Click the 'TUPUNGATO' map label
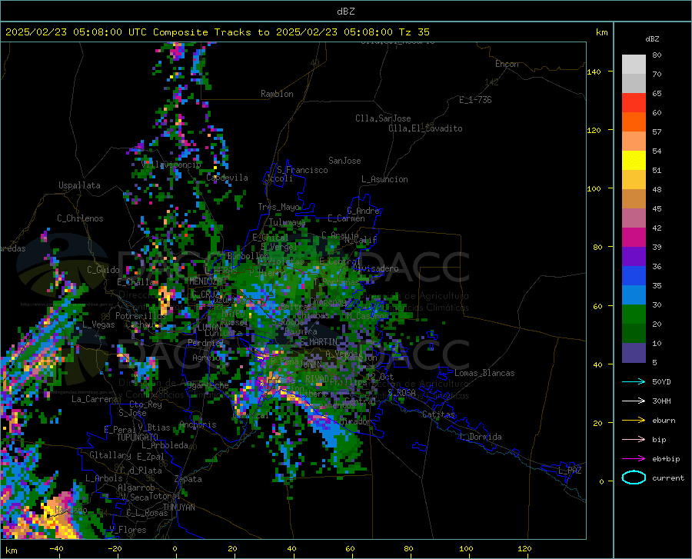The width and height of the screenshot is (692, 559). click(137, 438)
